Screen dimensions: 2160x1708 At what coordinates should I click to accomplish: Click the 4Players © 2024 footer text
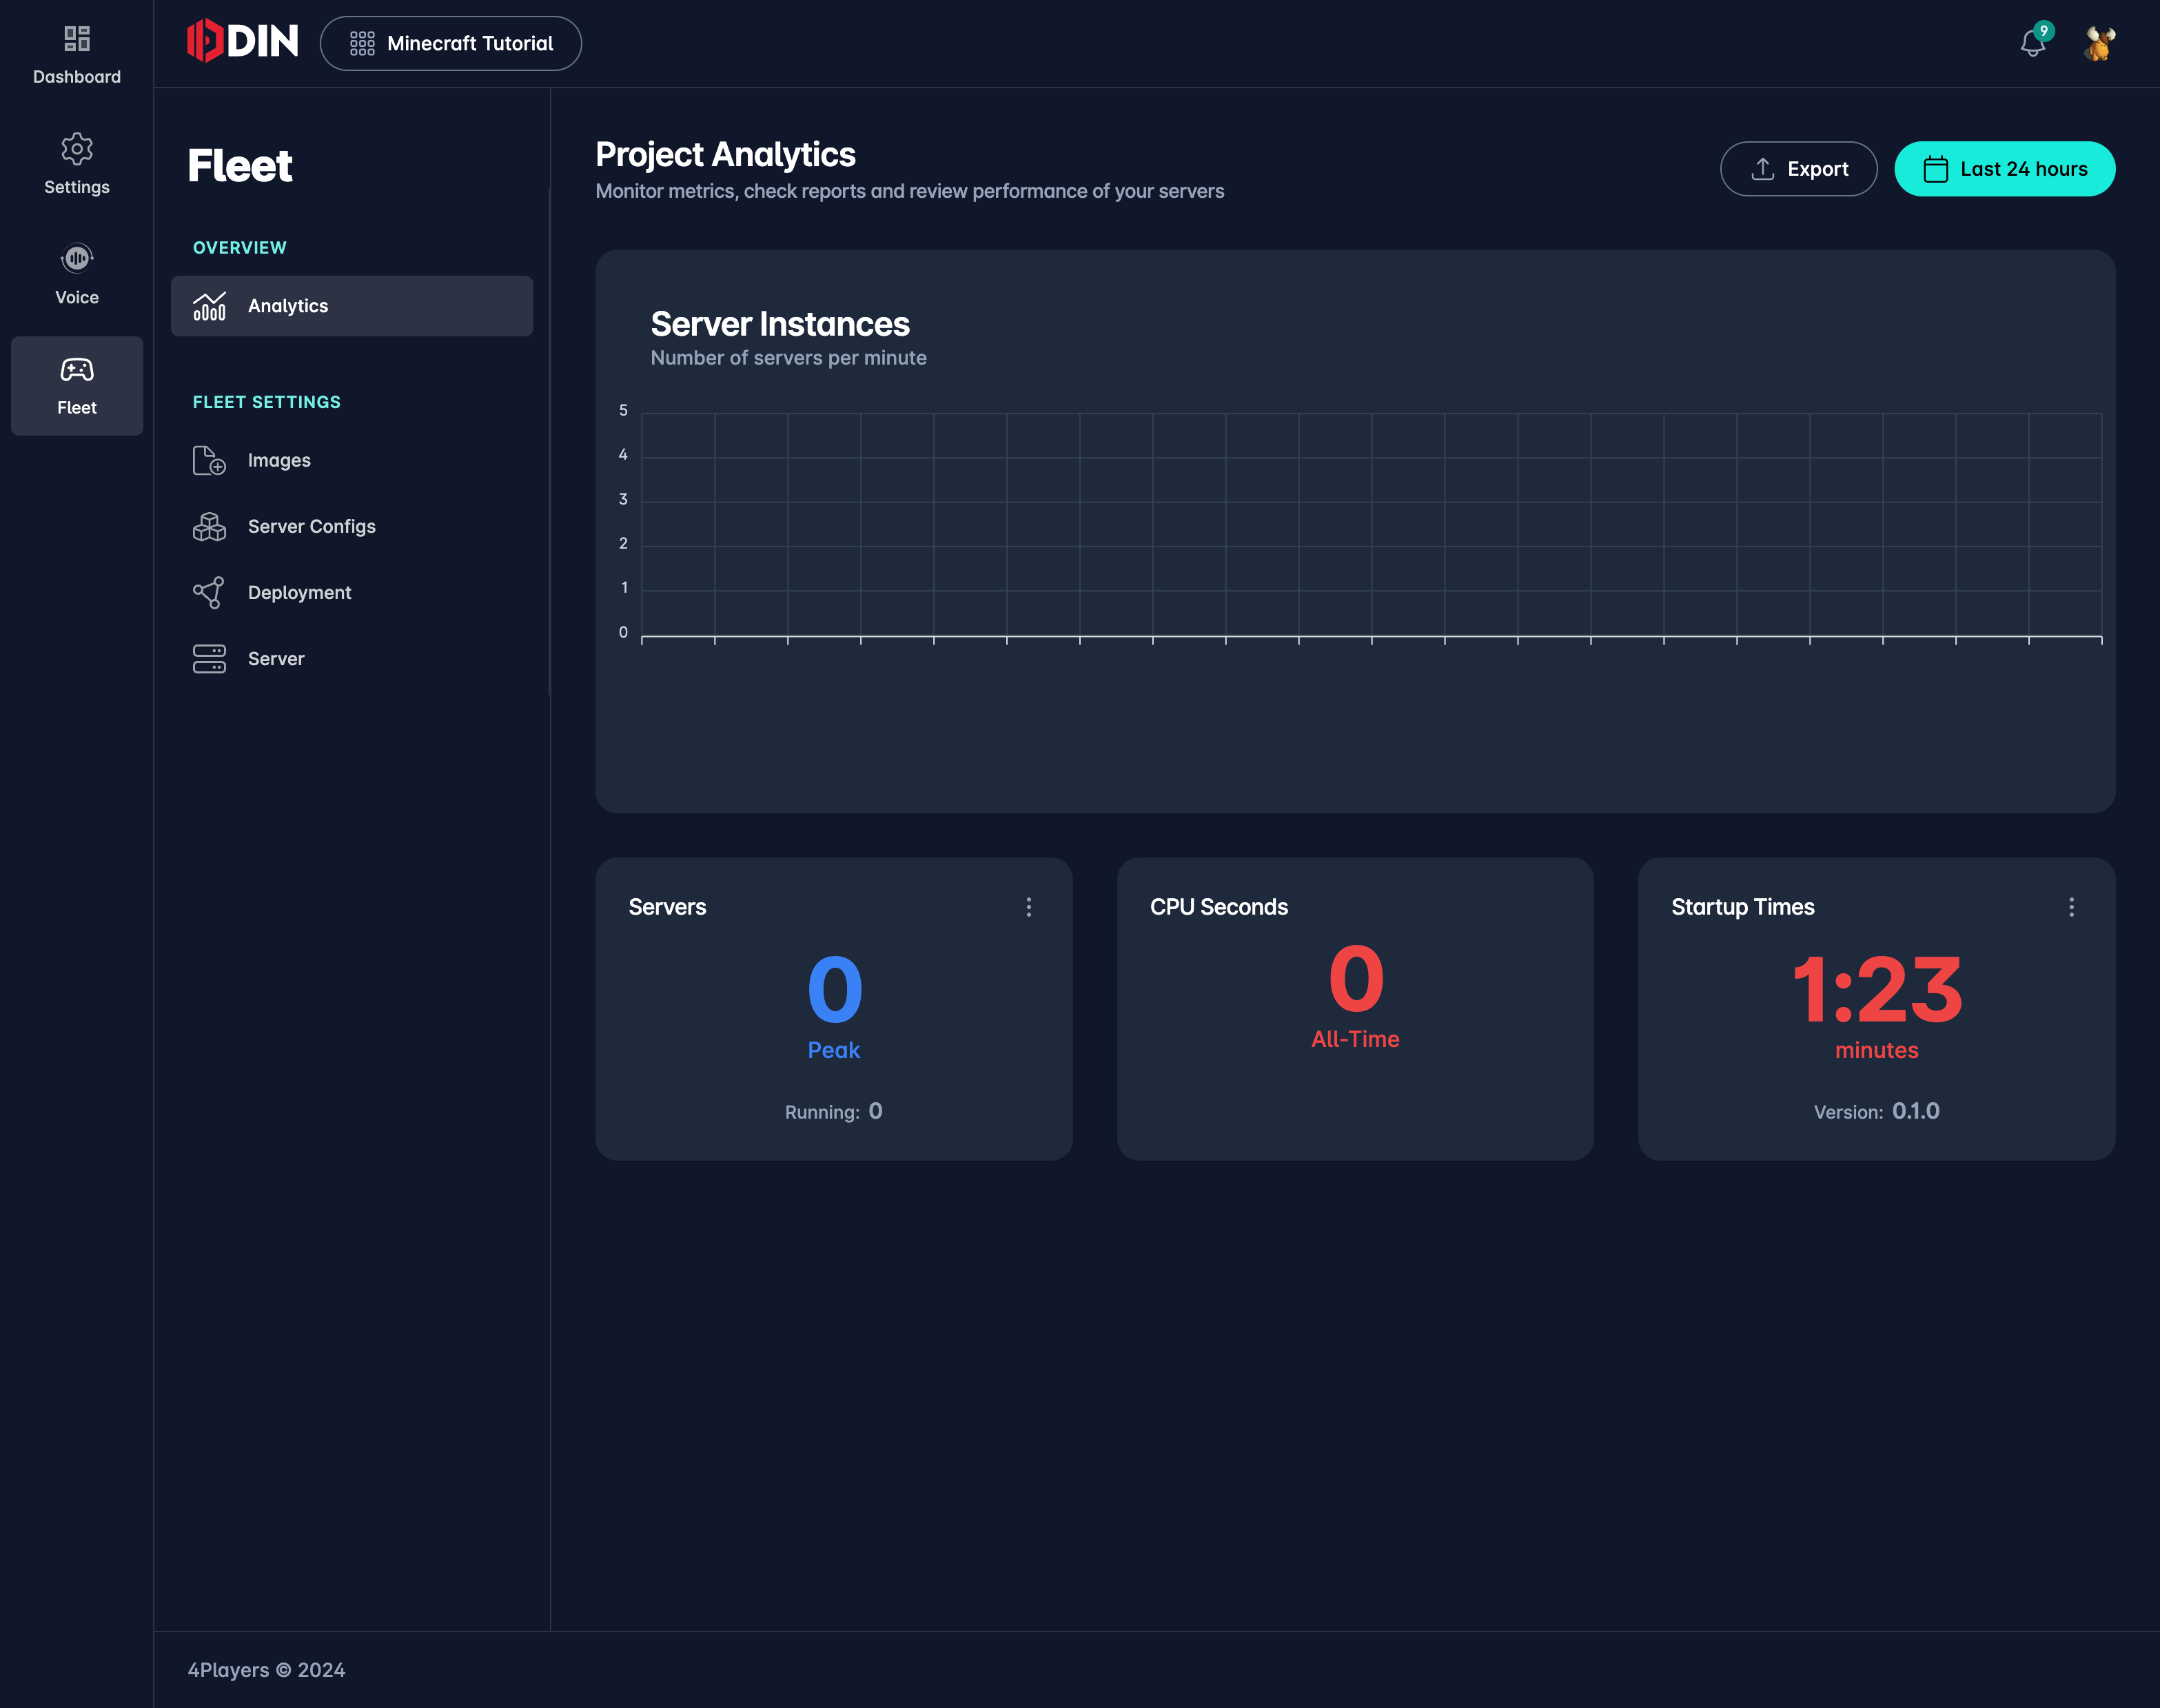coord(267,1670)
